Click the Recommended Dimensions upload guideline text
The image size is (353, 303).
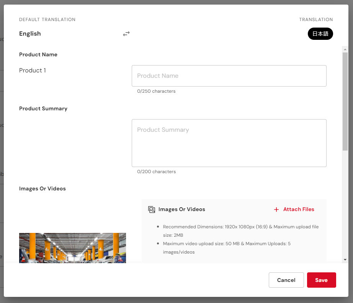point(241,231)
